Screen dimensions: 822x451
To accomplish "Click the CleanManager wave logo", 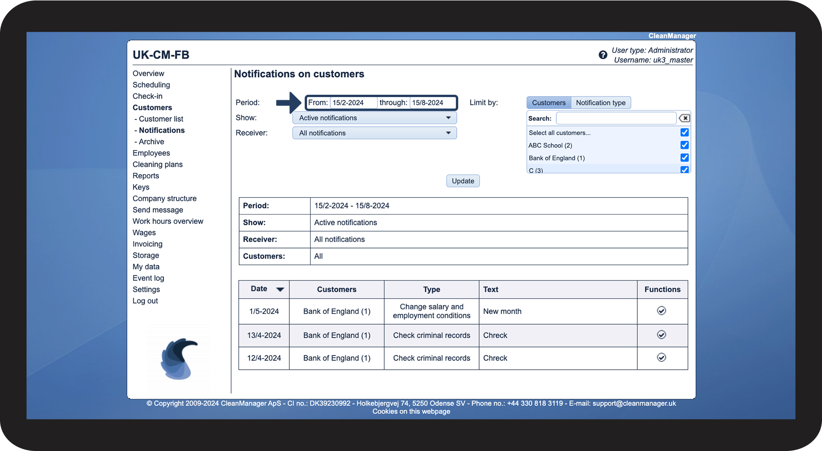I will (179, 358).
